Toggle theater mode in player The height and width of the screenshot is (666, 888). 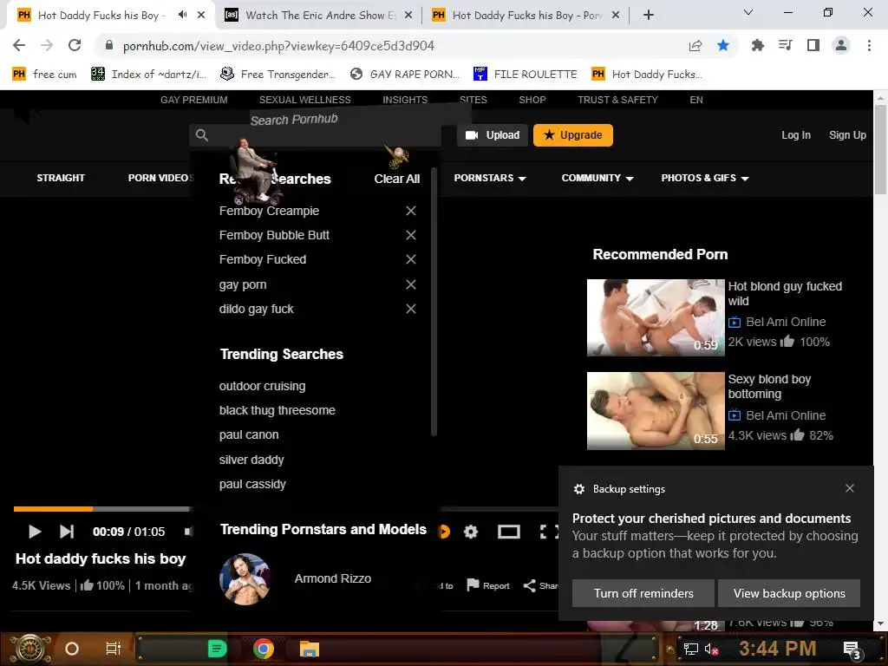click(x=508, y=532)
